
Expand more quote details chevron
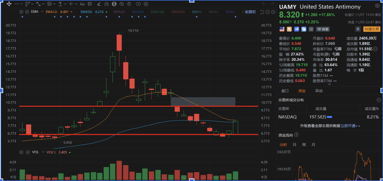330,84
